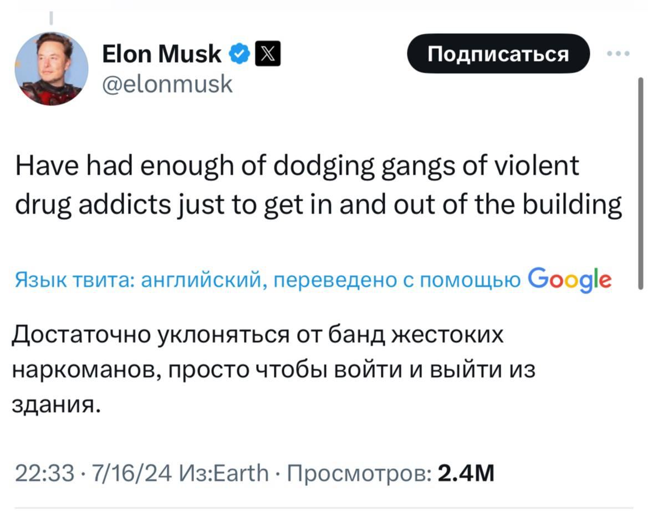Click the Elon Musk display name
Screen dimensions: 648x511
point(162,54)
